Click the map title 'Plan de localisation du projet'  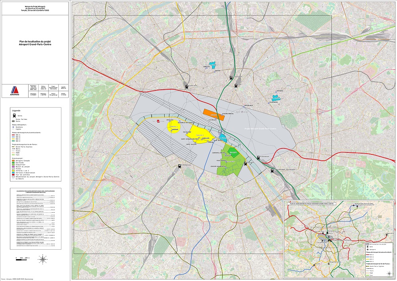(35, 41)
